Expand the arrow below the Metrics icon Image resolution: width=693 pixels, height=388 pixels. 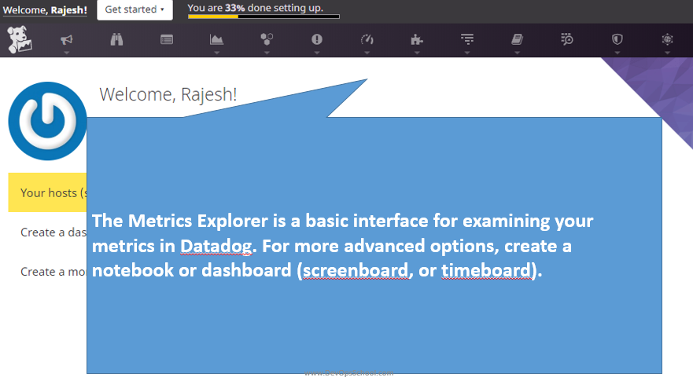click(x=216, y=53)
